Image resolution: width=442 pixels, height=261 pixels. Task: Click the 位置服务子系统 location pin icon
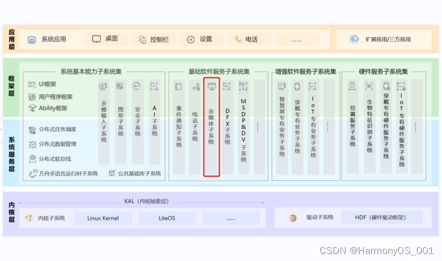[352, 86]
